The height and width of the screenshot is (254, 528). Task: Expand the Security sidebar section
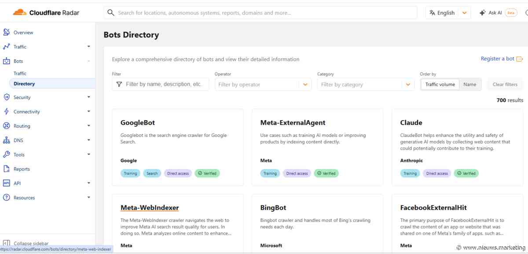(x=88, y=97)
